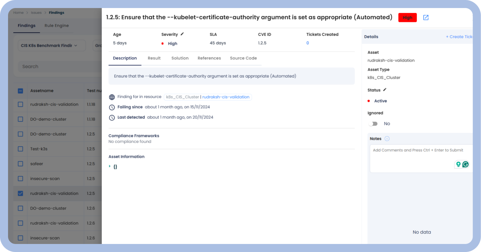Check the safeer row checkbox
Viewport: 481px width, 252px height.
[20, 164]
